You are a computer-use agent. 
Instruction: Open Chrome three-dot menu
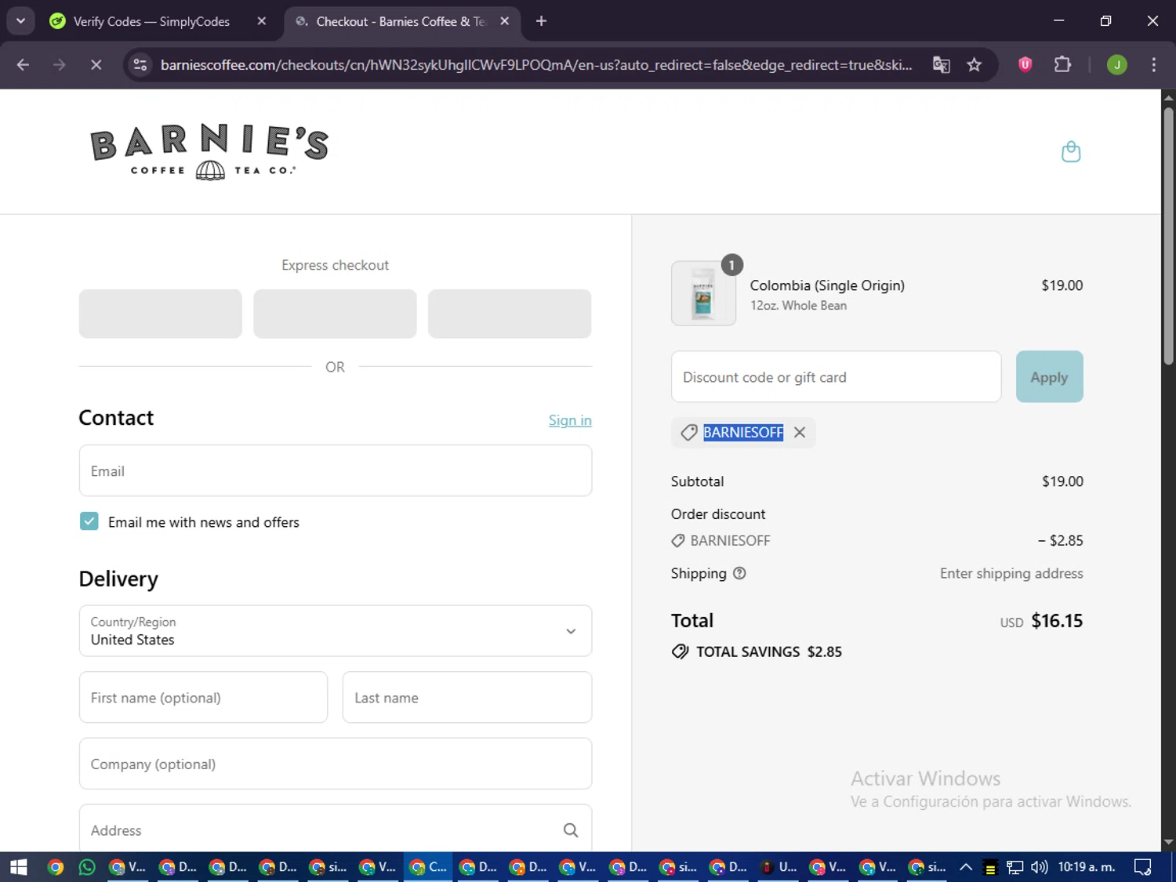(1153, 64)
